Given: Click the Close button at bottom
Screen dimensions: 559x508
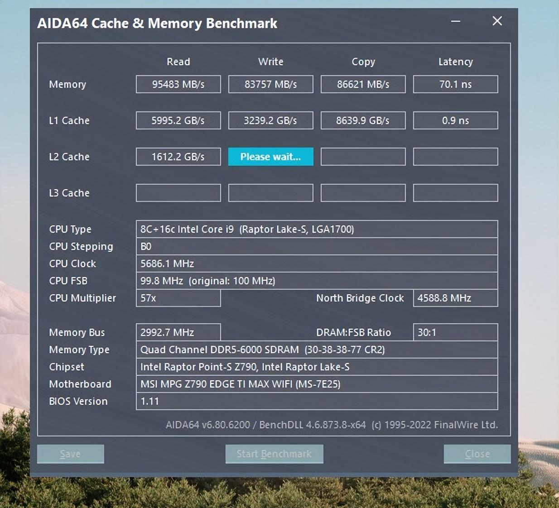Looking at the screenshot, I should pos(477,454).
